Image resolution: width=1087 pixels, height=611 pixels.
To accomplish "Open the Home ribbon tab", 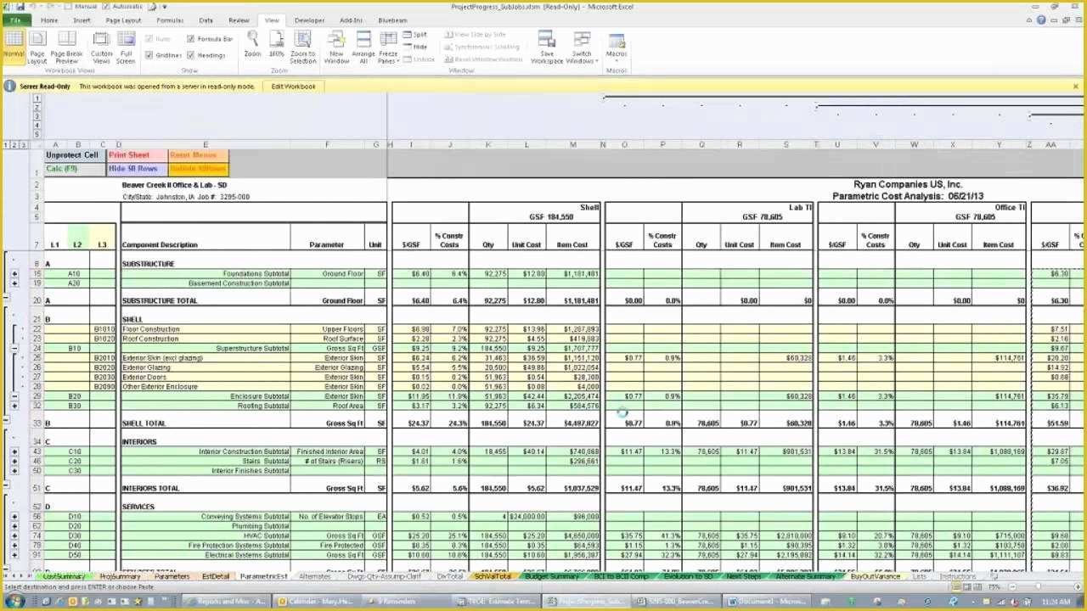I will point(49,20).
